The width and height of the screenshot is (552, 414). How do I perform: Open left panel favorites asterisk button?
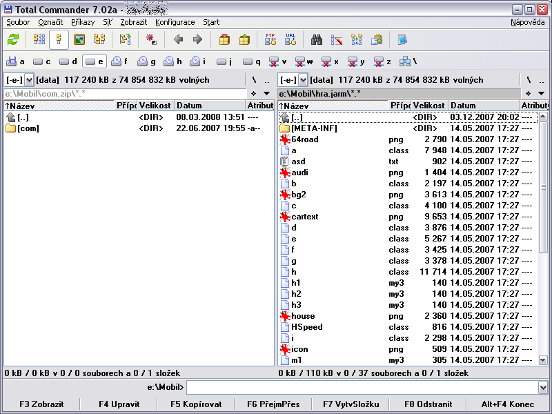(253, 94)
